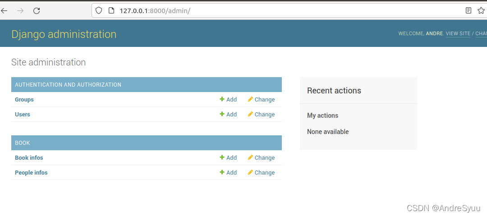Click the My actions label
Image resolution: width=487 pixels, height=217 pixels.
point(323,115)
